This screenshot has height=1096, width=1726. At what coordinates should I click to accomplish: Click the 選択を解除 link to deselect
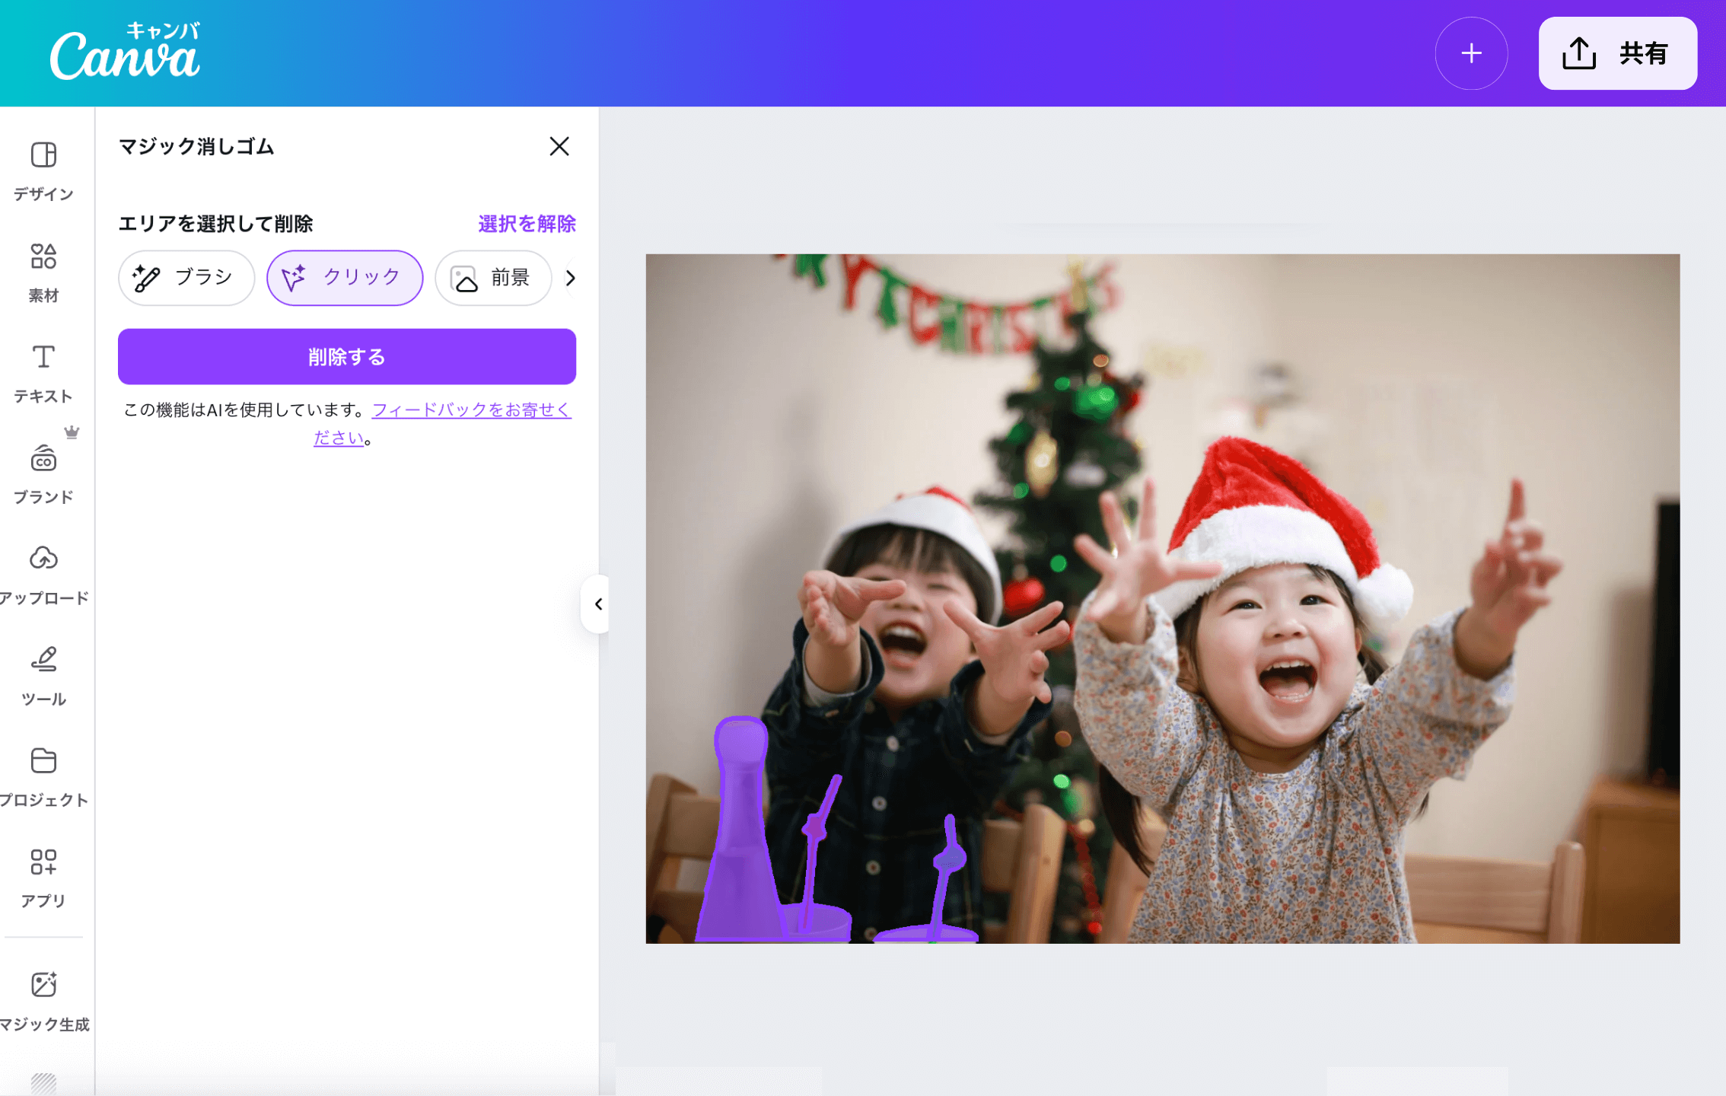[526, 222]
